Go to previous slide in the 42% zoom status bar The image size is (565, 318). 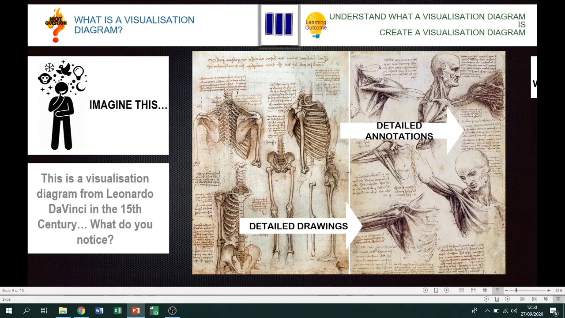coord(425,290)
